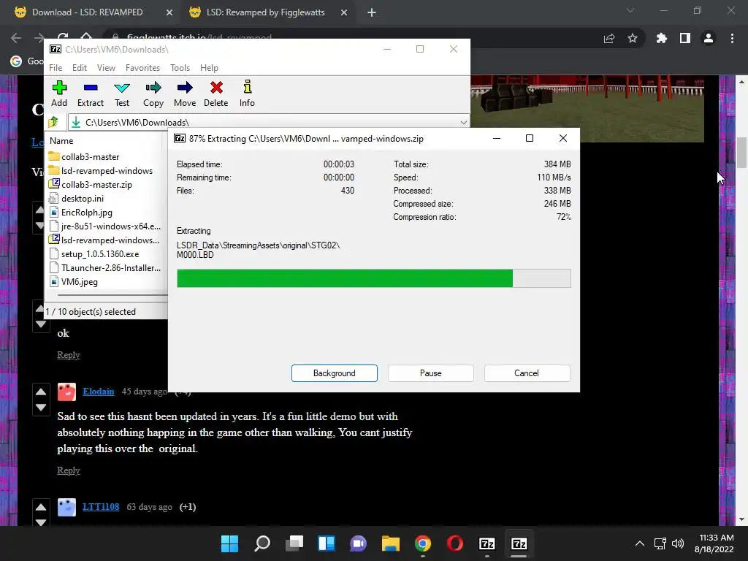Open taskbar Search
This screenshot has width=748, height=561.
tap(262, 543)
